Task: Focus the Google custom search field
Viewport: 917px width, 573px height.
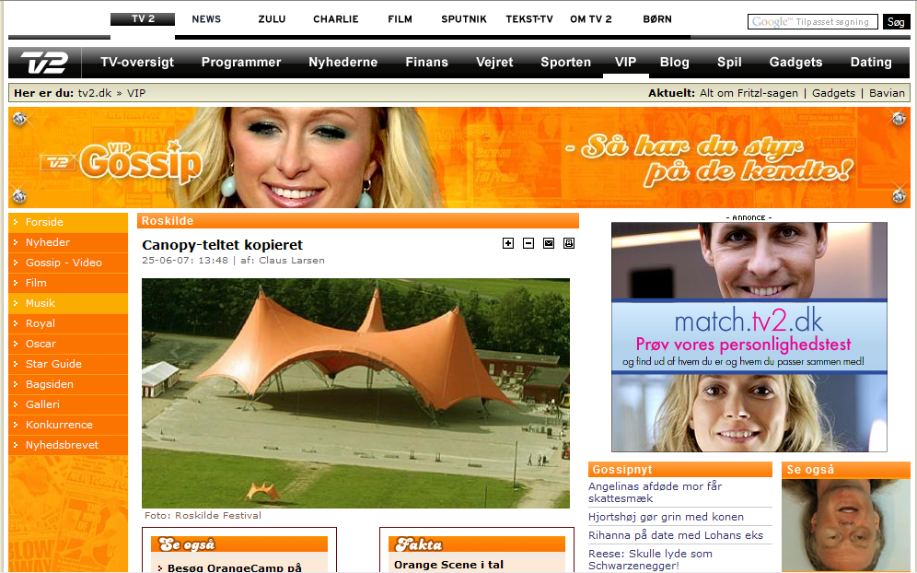Action: pos(813,22)
